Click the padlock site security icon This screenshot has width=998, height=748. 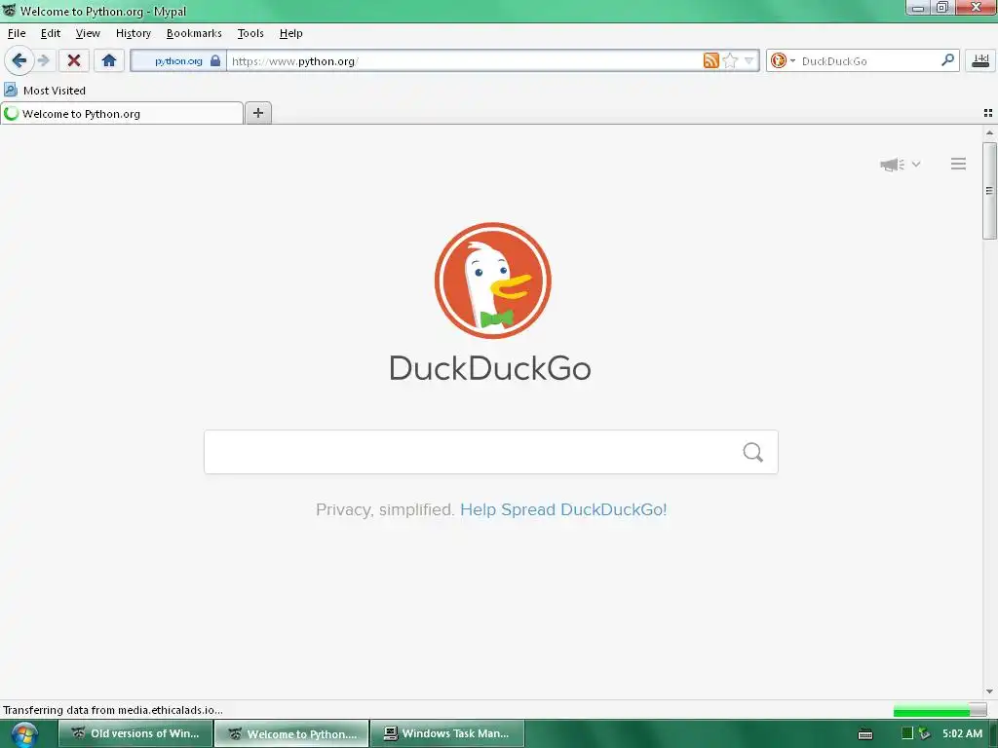point(215,61)
